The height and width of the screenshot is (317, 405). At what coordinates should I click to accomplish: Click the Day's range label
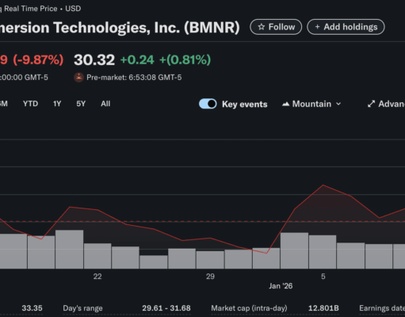tap(82, 308)
